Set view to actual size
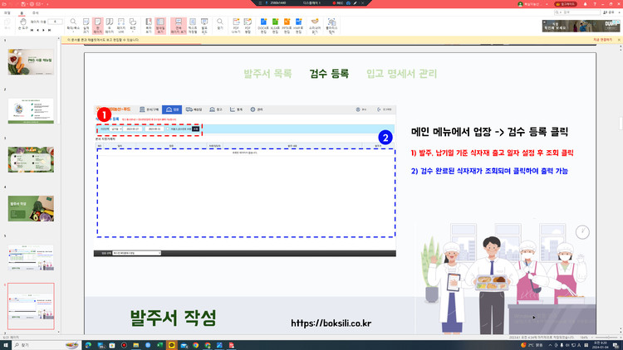Image resolution: width=623 pixels, height=350 pixels. point(86,26)
